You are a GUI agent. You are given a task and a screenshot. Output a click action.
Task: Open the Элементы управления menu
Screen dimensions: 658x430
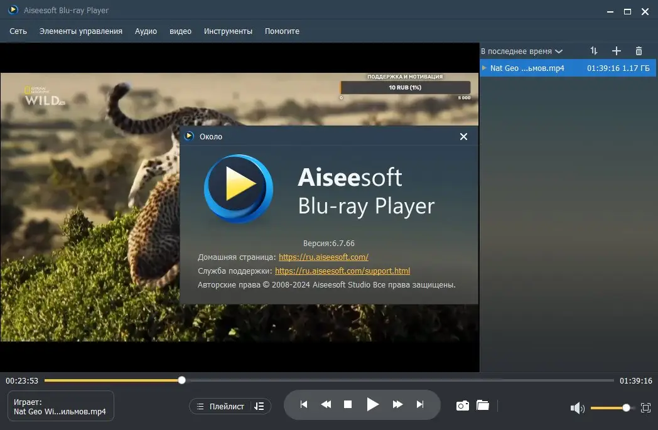[x=80, y=31]
